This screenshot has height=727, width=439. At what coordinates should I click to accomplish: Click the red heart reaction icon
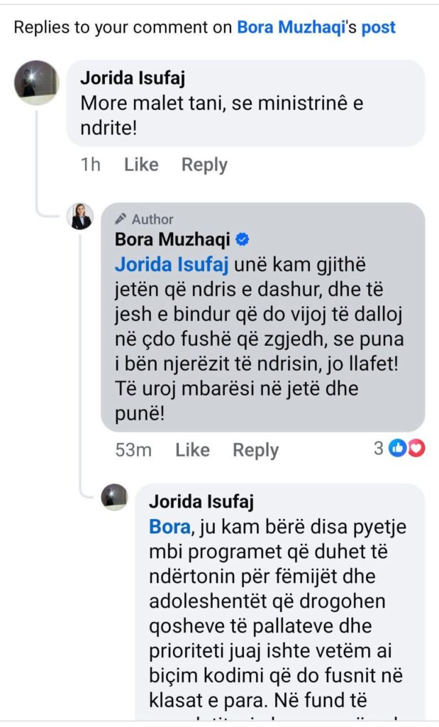(x=416, y=449)
